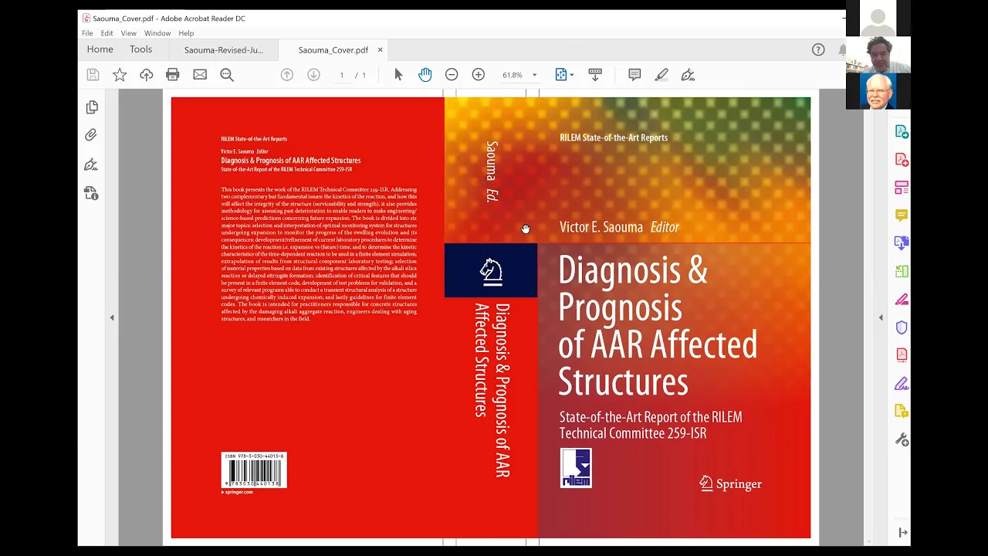The width and height of the screenshot is (988, 556).
Task: Click the RILEM logo on the front cover
Action: pos(576,468)
